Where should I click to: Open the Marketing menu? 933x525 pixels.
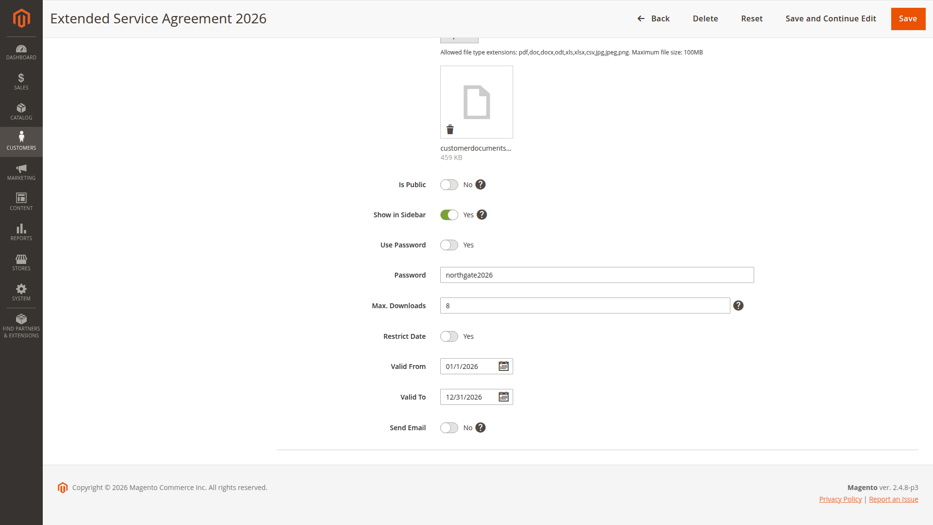click(21, 172)
